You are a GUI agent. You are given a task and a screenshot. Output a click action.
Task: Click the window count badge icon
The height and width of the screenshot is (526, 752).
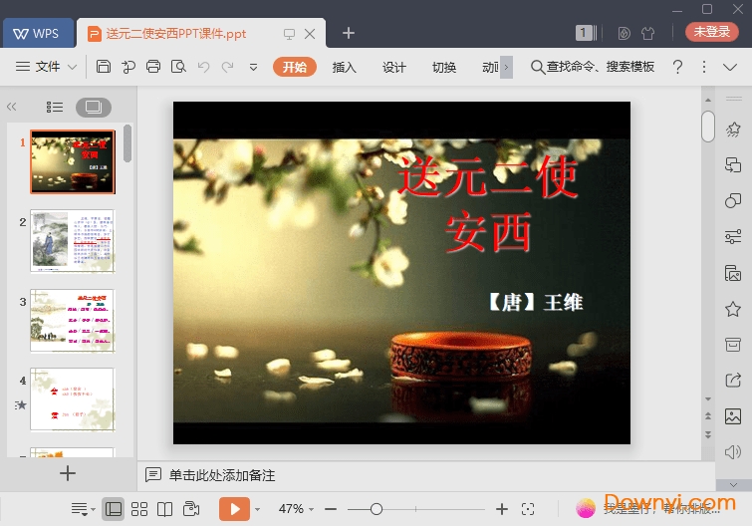(x=586, y=33)
